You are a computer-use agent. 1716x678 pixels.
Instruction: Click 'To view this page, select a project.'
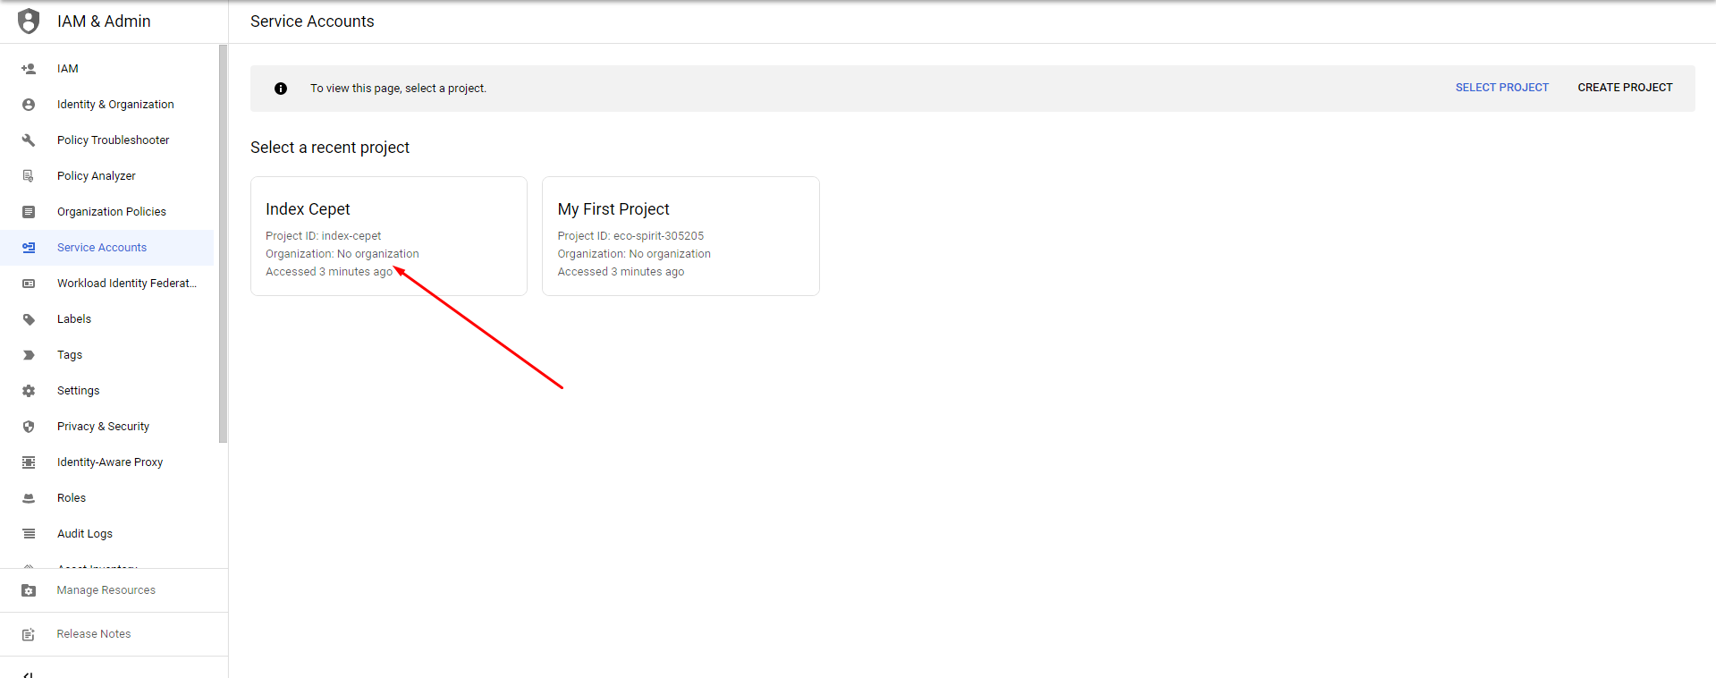398,89
